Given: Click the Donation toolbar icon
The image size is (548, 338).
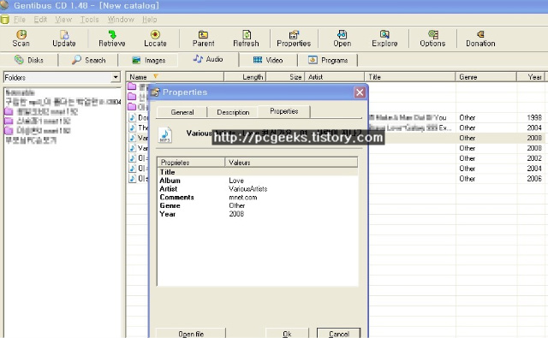Looking at the screenshot, I should pyautogui.click(x=480, y=38).
